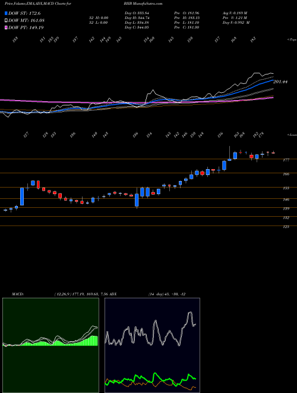Click the tall blue candlestick near 153 level
This screenshot has height=393, width=297.
[x=22, y=196]
